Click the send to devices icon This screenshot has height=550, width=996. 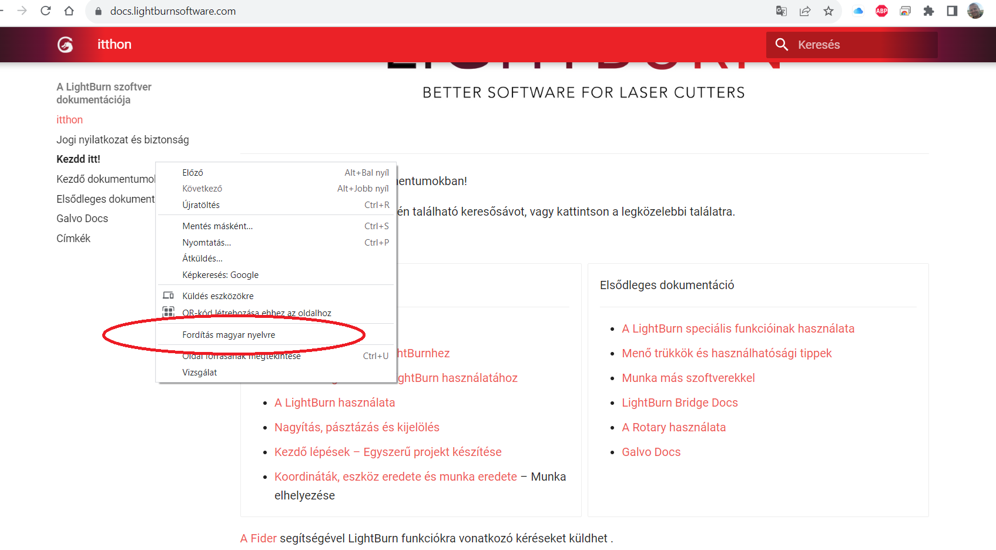click(x=169, y=296)
